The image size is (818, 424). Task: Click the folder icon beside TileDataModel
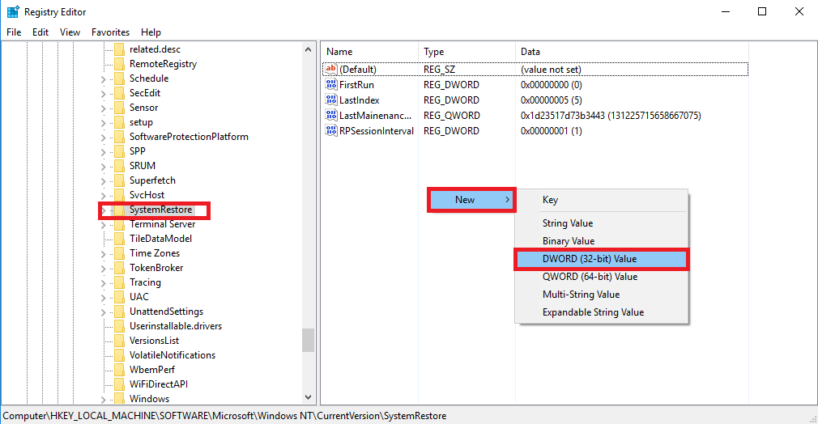120,239
